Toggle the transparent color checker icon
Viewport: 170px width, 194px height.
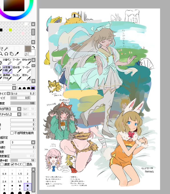[26, 54]
